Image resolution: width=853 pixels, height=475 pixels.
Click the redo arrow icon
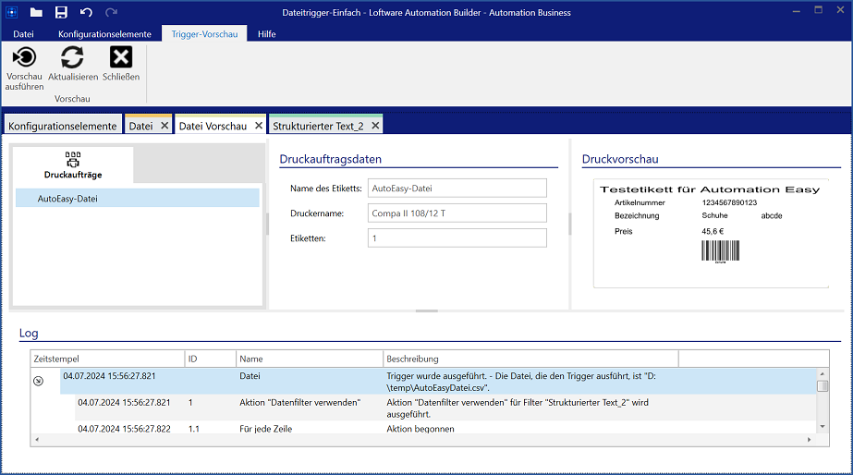111,12
